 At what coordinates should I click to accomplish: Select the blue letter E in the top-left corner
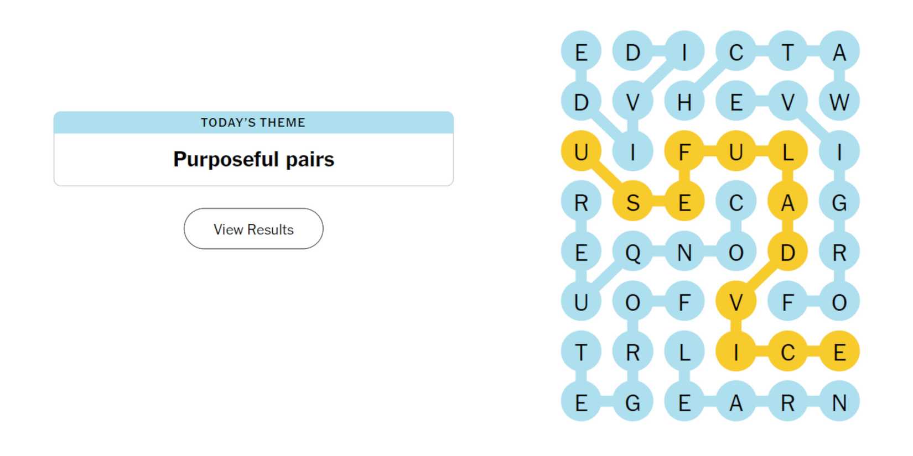tap(581, 53)
